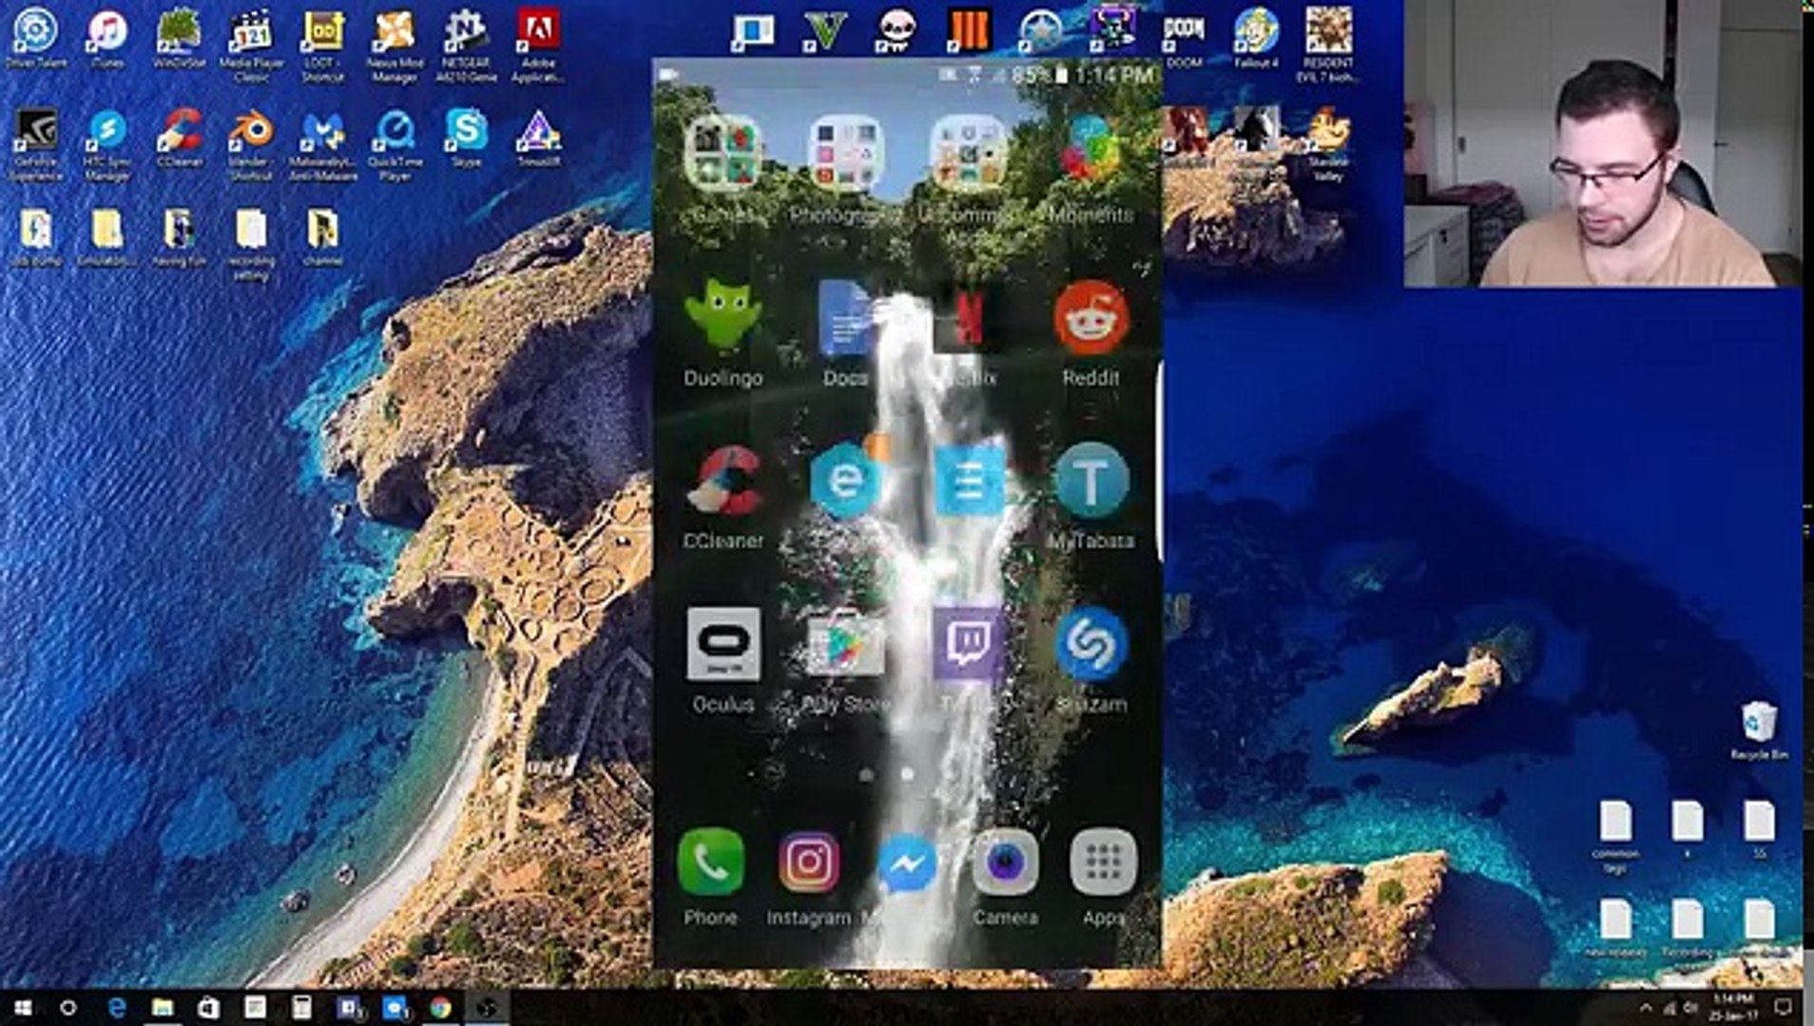Select the Fallout 4 desktop shortcut
The image size is (1814, 1026).
[1256, 38]
